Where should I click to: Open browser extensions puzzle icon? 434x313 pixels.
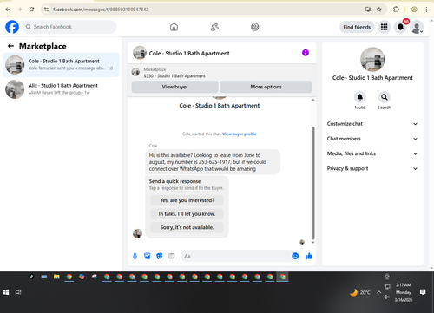(x=396, y=10)
